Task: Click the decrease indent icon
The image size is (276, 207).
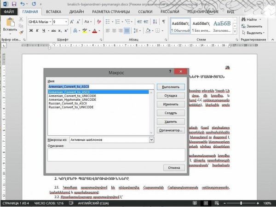Action: point(139,22)
